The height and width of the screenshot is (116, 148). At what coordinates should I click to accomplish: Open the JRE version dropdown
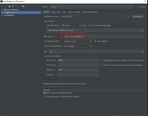(x=138, y=51)
